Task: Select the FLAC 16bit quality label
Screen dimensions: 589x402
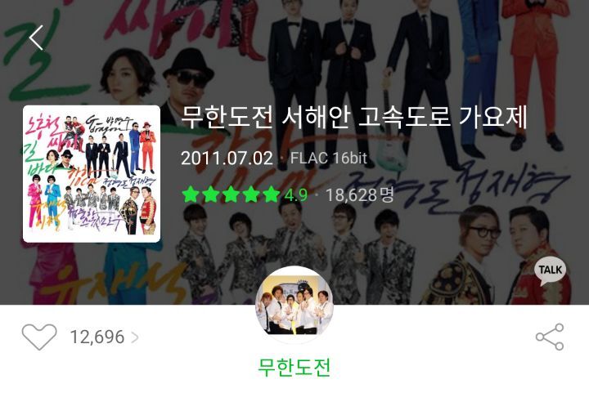Action: pos(329,158)
